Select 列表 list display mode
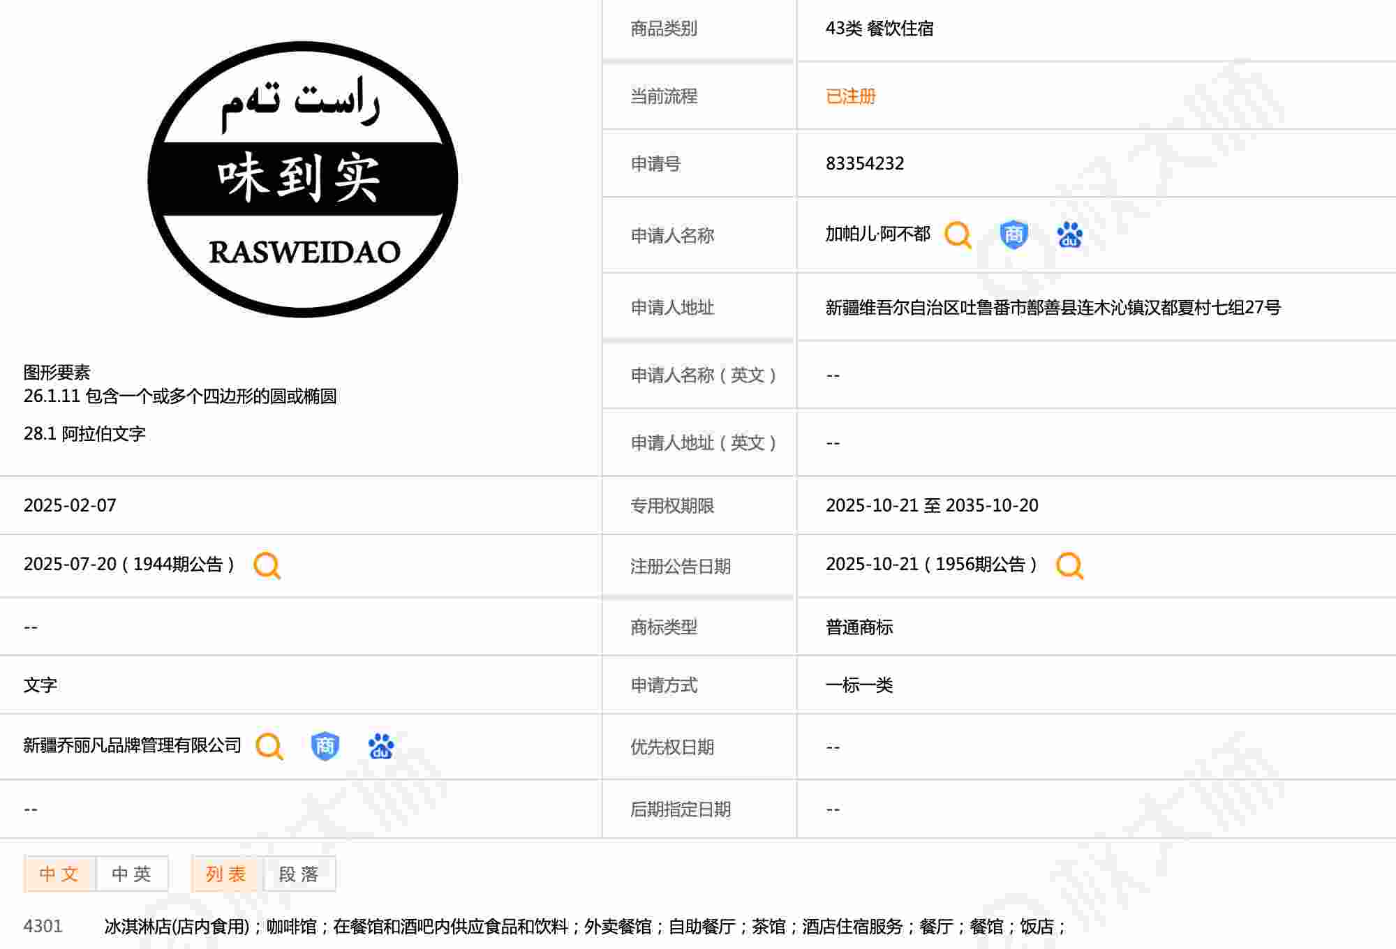 pos(226,874)
